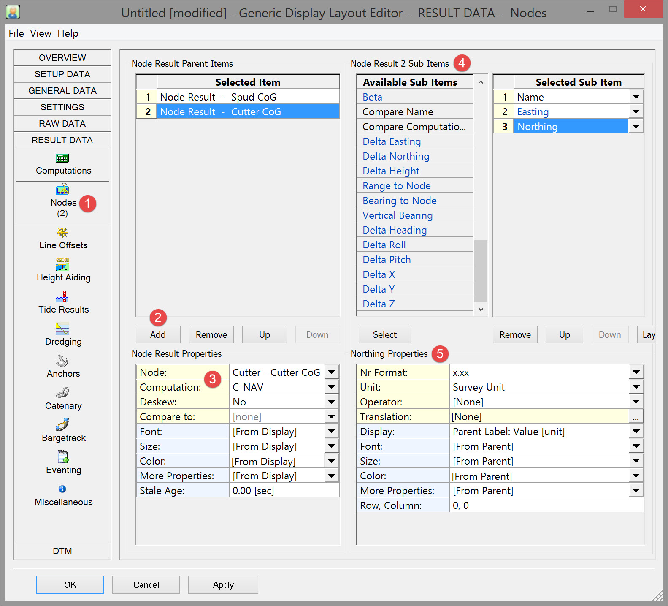
Task: Select the Anchors icon
Action: [x=62, y=361]
